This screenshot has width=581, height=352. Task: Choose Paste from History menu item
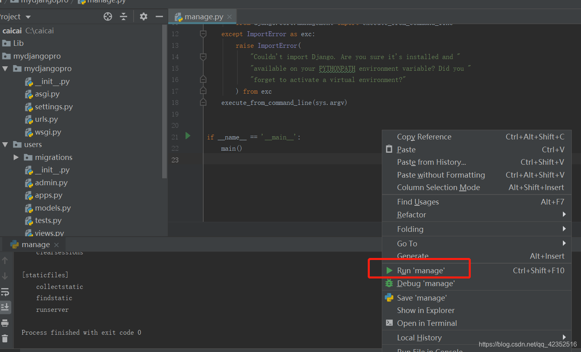[477, 162]
